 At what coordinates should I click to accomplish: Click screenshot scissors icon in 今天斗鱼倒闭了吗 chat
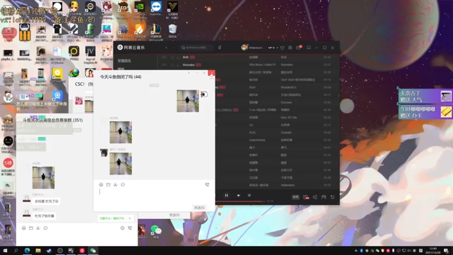[116, 185]
